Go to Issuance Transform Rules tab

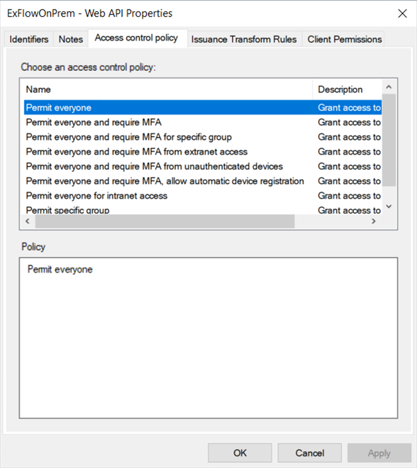[244, 39]
